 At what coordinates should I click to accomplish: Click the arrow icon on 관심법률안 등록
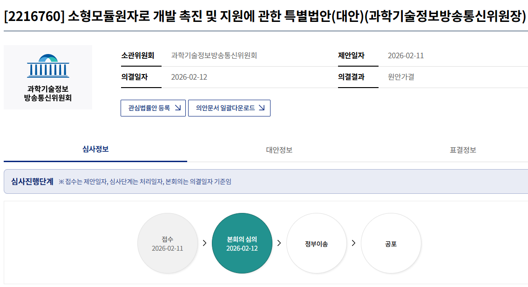click(x=177, y=108)
